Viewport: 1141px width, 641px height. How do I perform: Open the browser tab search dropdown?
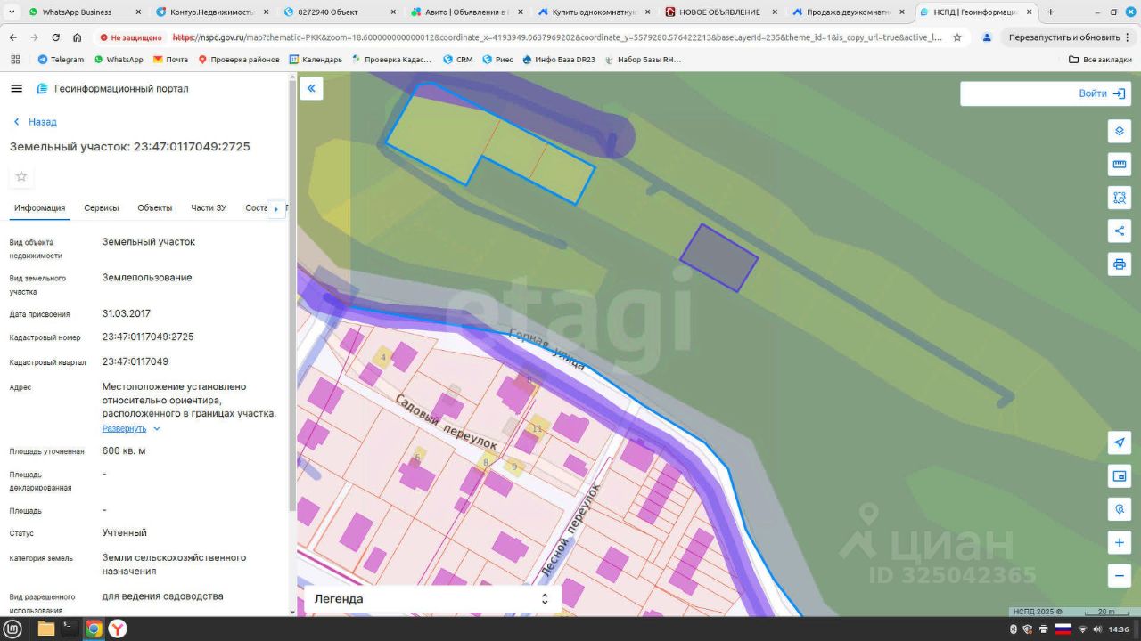coord(11,12)
